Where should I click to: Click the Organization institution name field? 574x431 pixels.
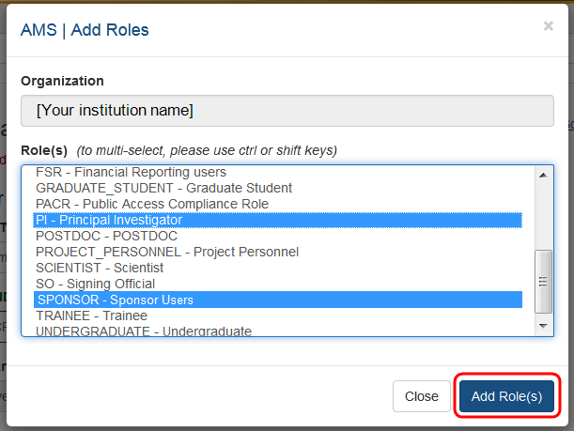287,111
